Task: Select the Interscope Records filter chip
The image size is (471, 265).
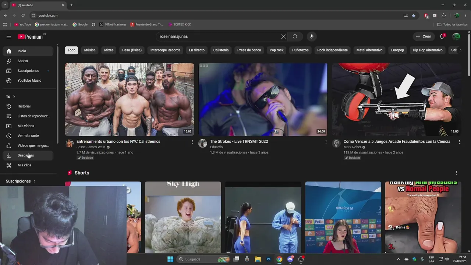Action: [x=165, y=50]
